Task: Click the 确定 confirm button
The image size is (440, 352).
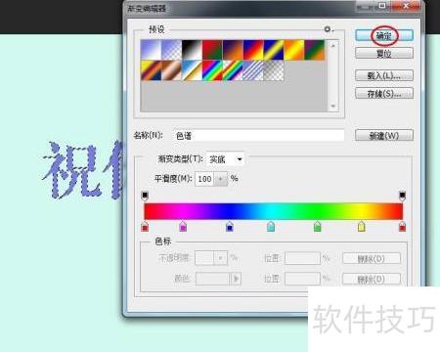Action: coord(384,35)
